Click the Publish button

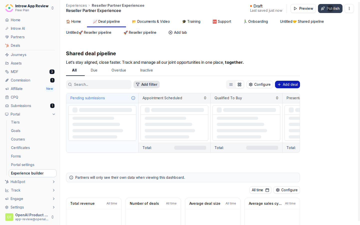(330, 8)
